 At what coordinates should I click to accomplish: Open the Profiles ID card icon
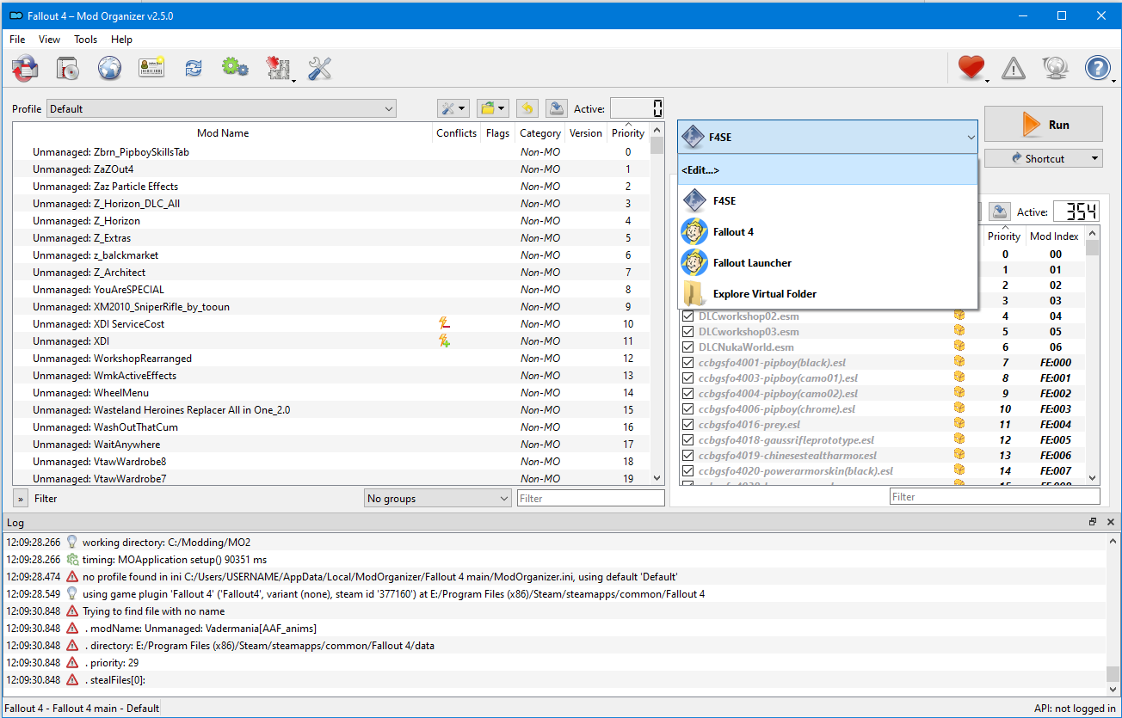(x=151, y=69)
